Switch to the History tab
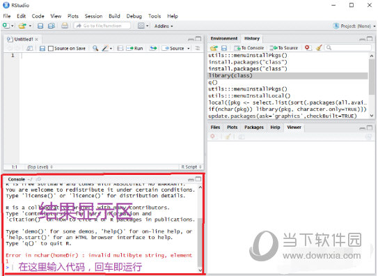This screenshot has width=378, height=276. (252, 38)
